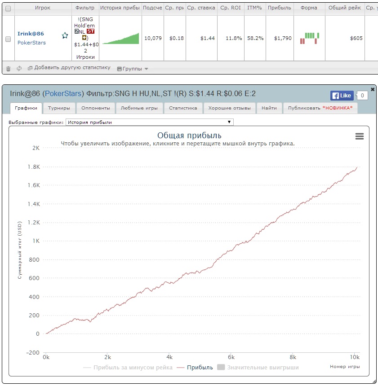
Task: Open the chart hamburger menu icon
Action: (x=360, y=136)
